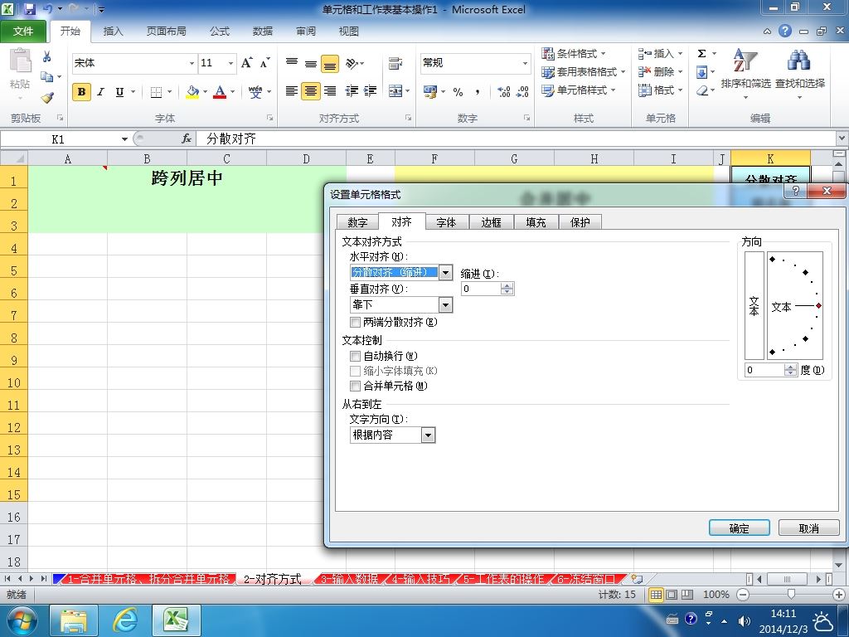Click the AutoSum sigma icon

pyautogui.click(x=701, y=53)
